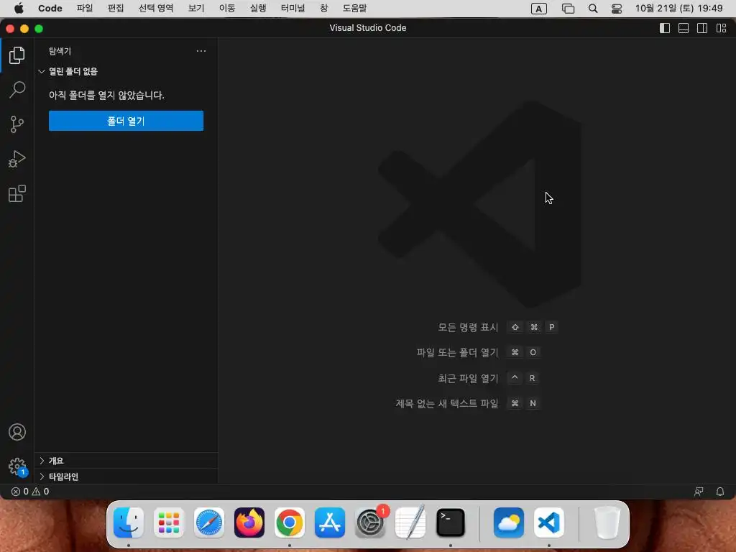Open the 창 menu
The width and height of the screenshot is (736, 552).
324,9
